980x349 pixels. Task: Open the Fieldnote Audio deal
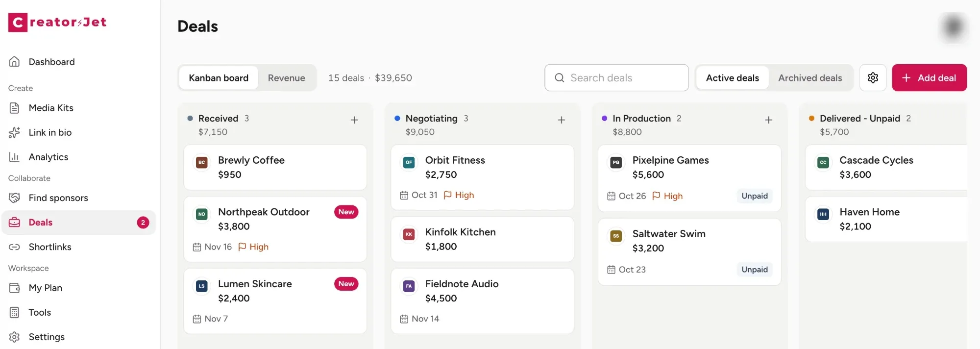(x=482, y=301)
